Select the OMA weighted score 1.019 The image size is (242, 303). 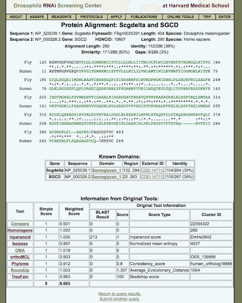(74, 250)
